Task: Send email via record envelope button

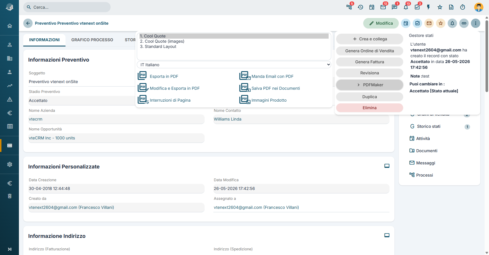Action: (429, 23)
